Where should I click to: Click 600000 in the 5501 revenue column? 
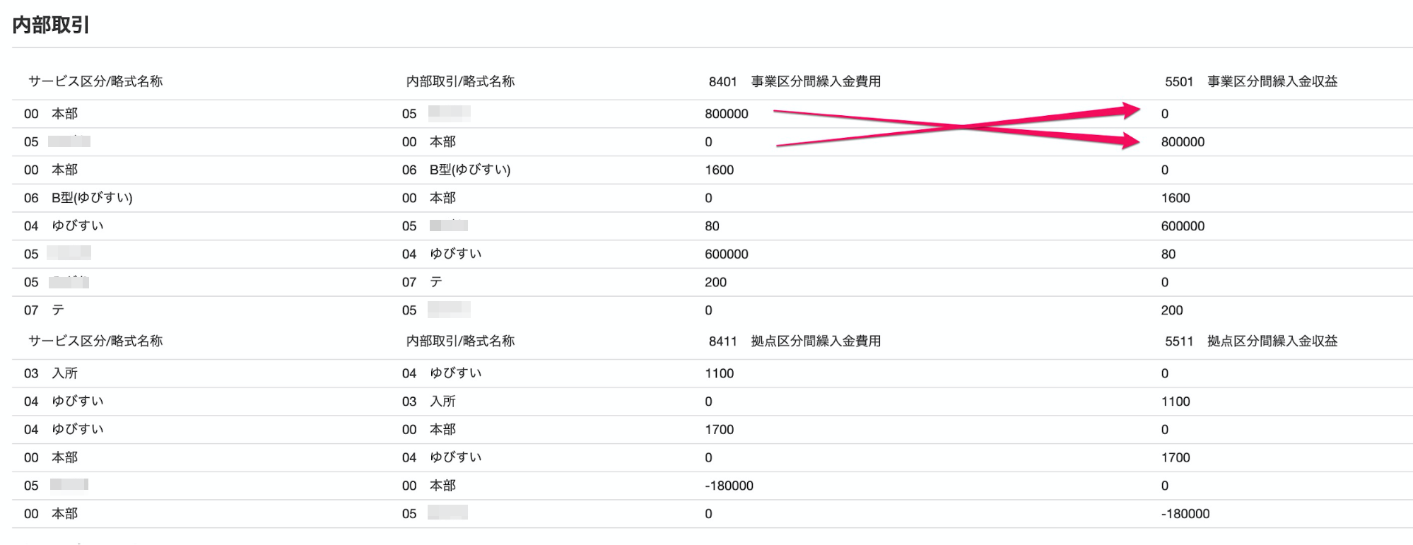point(1183,226)
